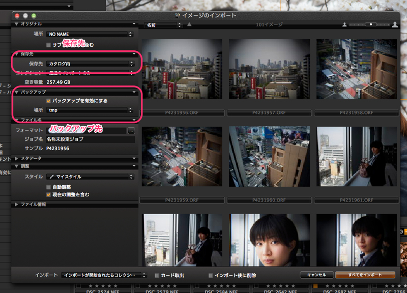The width and height of the screenshot is (407, 293).
Task: Open the ファイル名 section options arrow
Action: [134, 121]
